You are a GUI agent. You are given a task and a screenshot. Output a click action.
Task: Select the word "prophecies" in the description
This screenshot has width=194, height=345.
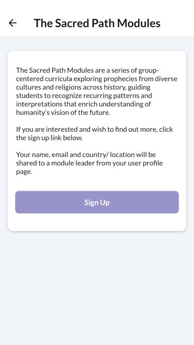coord(121,79)
